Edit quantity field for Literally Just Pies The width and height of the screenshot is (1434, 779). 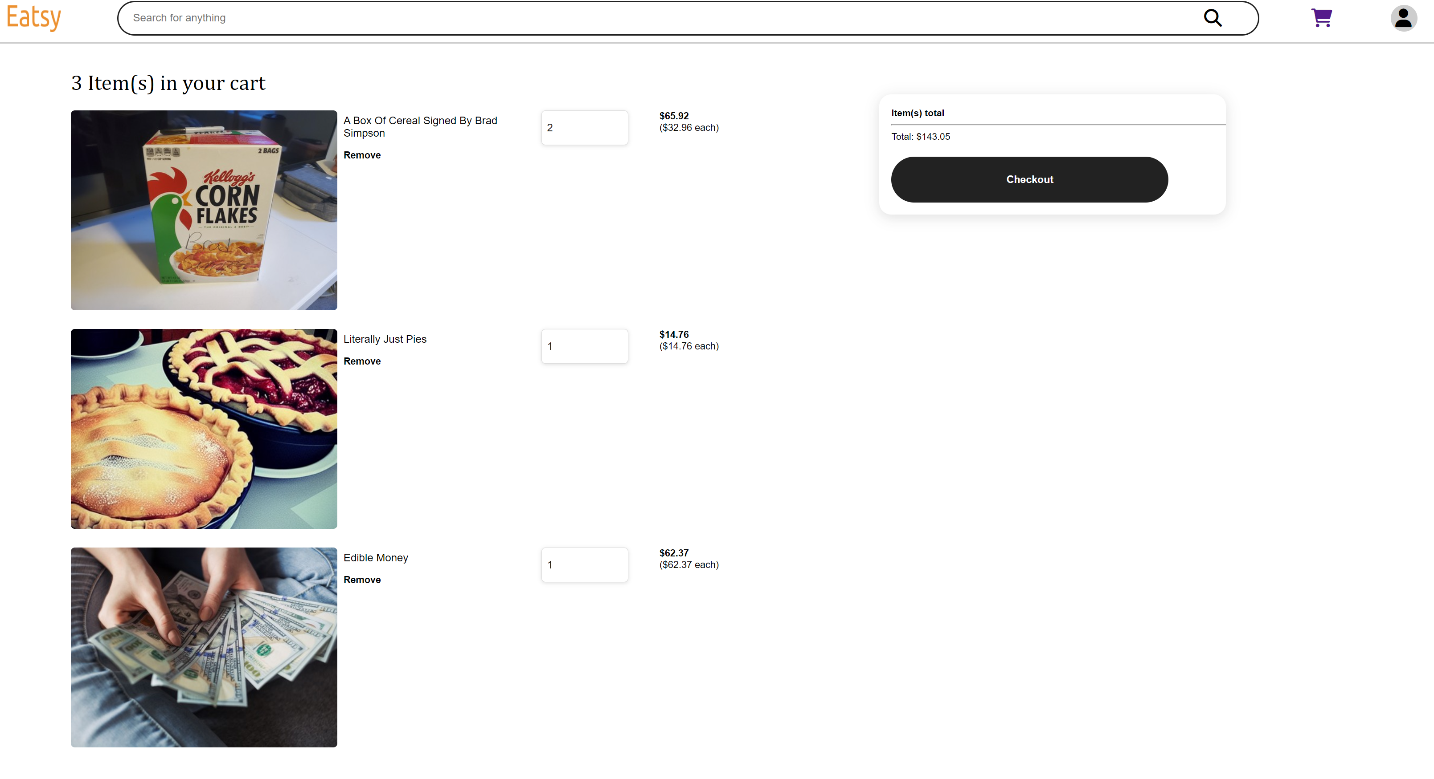point(584,345)
